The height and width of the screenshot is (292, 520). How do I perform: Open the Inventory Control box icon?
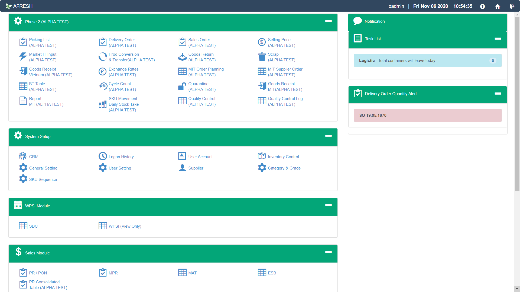coord(262,156)
